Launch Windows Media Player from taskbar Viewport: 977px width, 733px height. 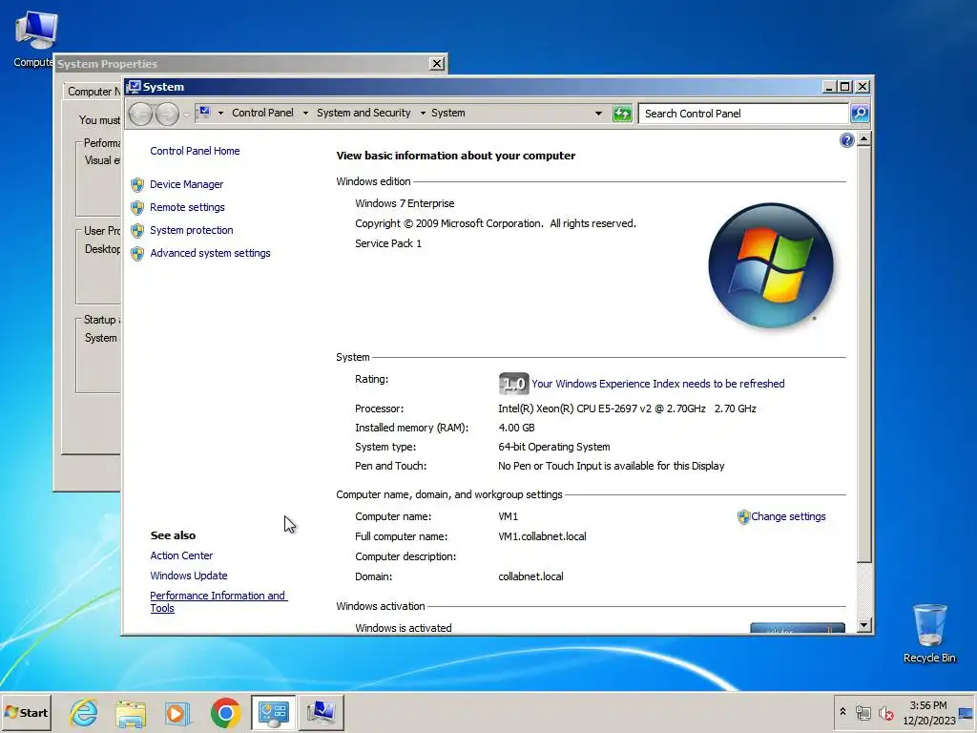click(177, 712)
